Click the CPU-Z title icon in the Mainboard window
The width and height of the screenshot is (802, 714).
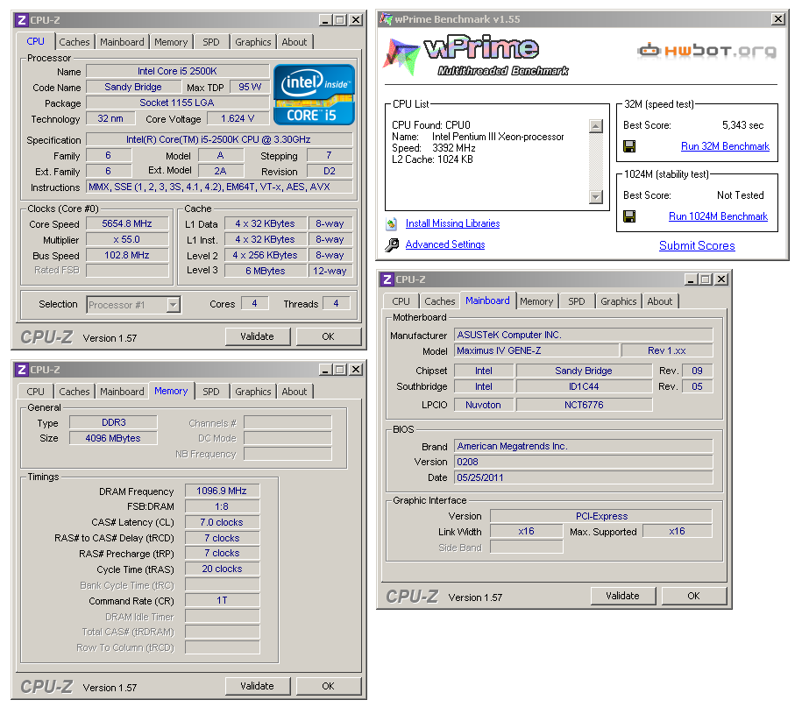tap(387, 279)
